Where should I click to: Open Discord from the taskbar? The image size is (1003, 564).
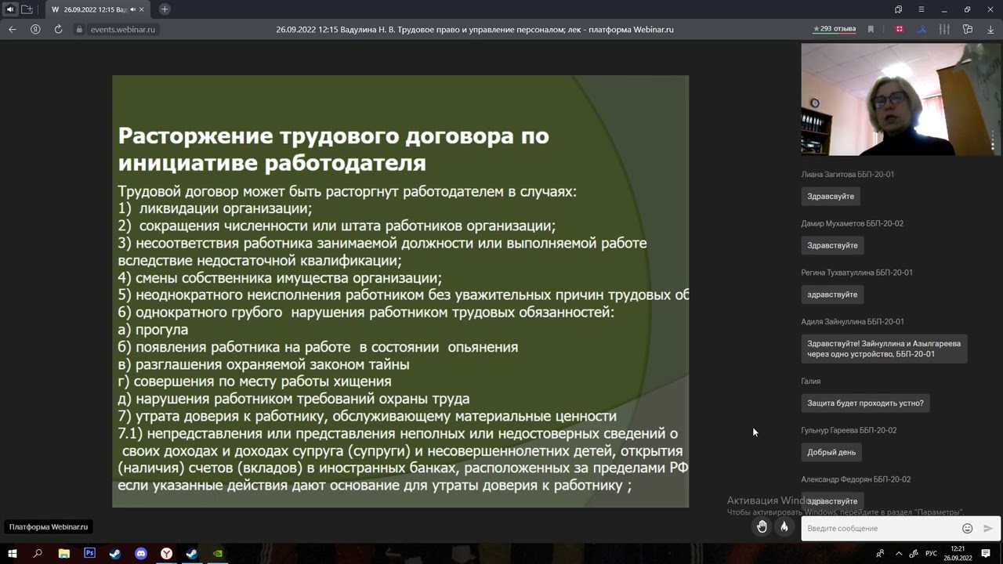(141, 554)
